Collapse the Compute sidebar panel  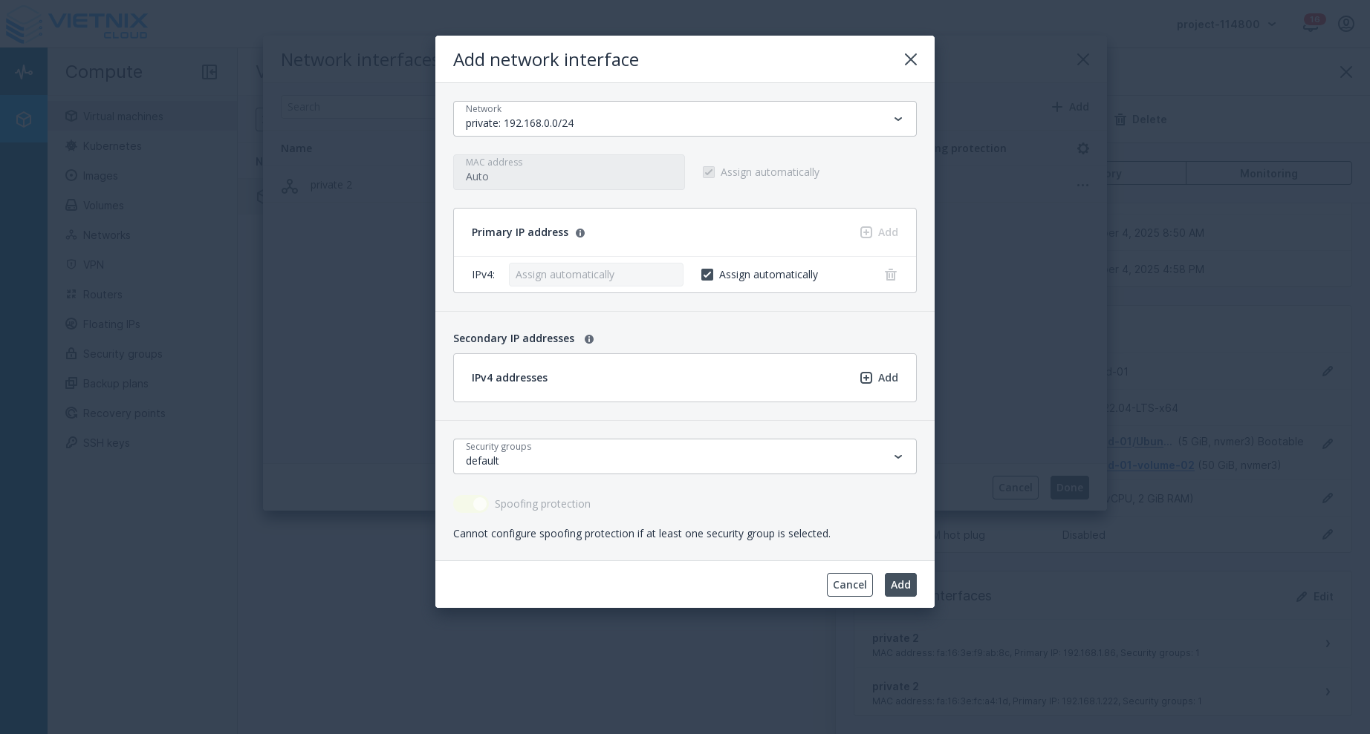(210, 72)
